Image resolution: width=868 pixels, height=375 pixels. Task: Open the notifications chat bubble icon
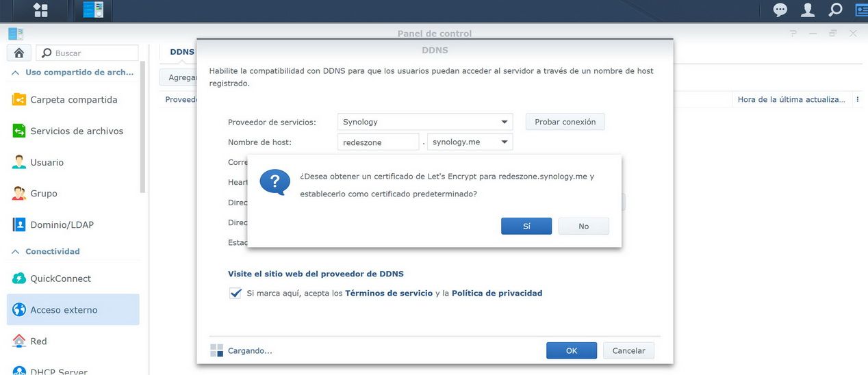(780, 10)
